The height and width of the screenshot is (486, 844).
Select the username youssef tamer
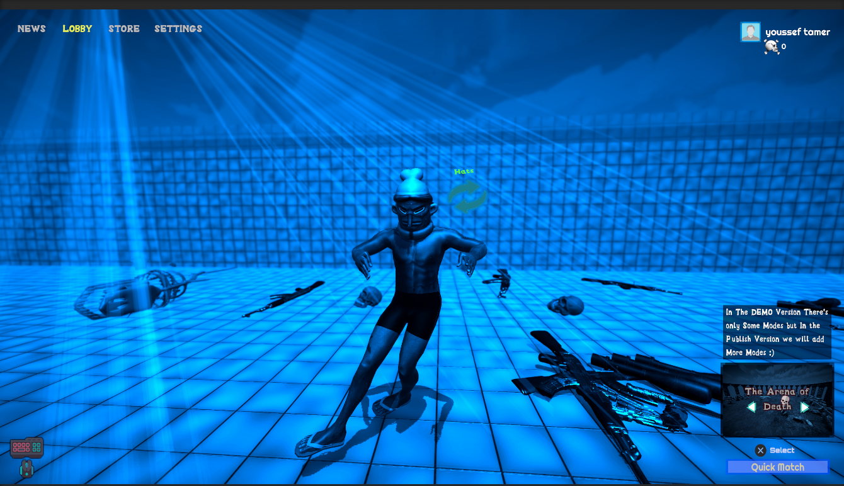pyautogui.click(x=797, y=32)
